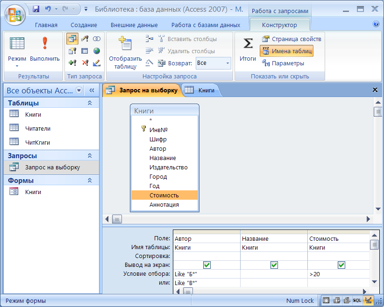This screenshot has width=384, height=307.
Task: Select Запрос на выборку in navigation pane
Action: (x=52, y=167)
